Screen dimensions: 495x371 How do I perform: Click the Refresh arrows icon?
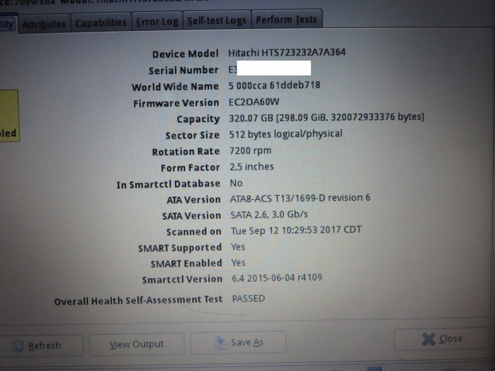[18, 346]
